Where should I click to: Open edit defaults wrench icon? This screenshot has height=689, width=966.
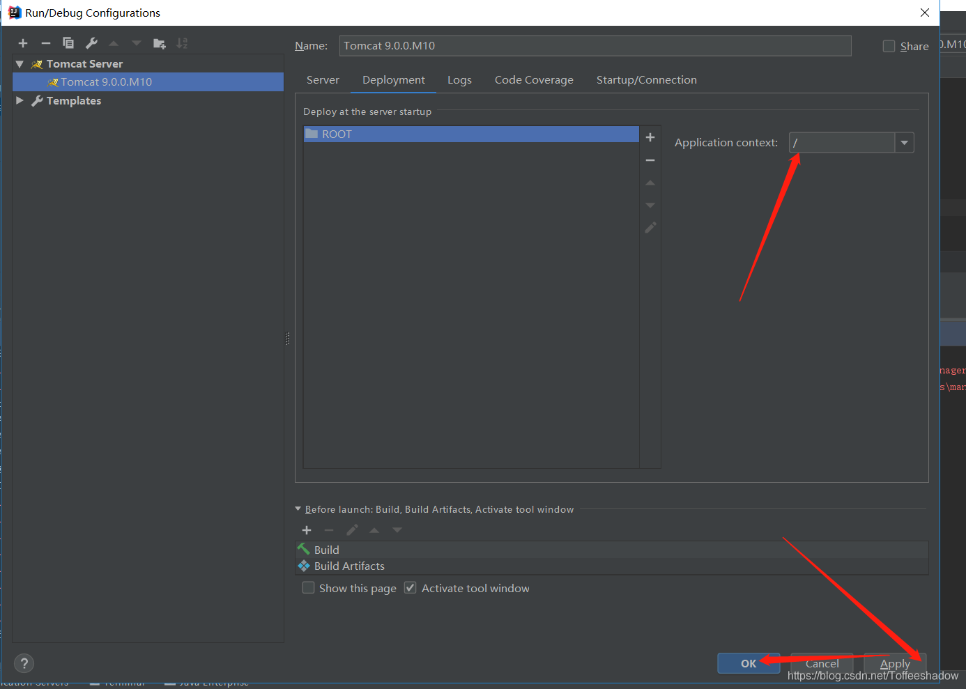[91, 43]
